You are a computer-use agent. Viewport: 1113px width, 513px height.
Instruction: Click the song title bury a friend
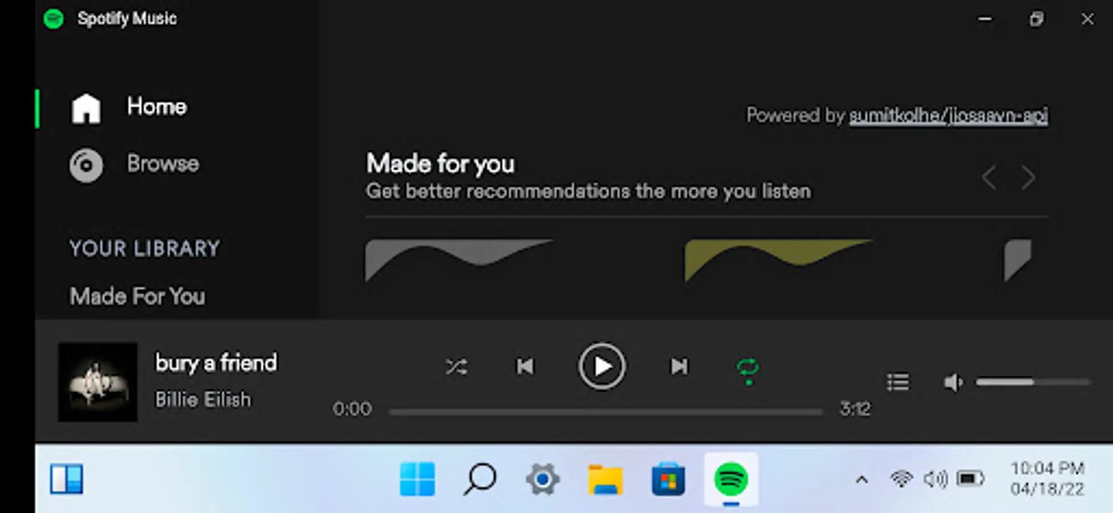point(216,363)
